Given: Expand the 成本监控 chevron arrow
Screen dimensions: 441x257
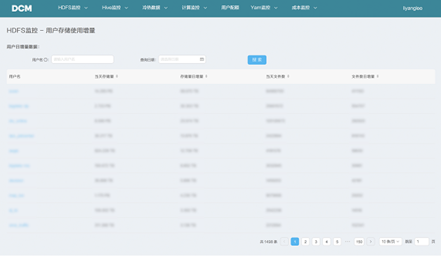Looking at the screenshot, I should (315, 8).
